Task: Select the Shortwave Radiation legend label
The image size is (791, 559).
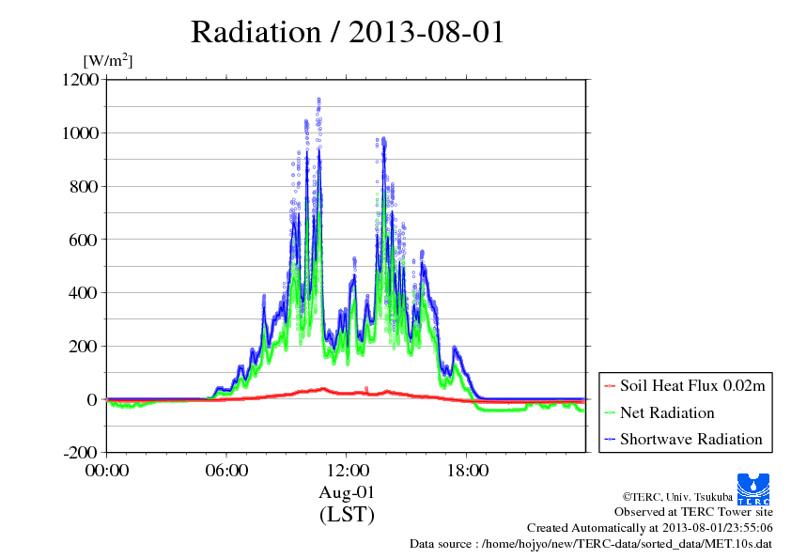Action: 690,439
